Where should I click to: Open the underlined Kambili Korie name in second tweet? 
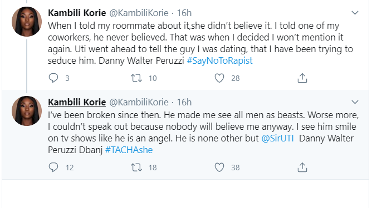click(x=77, y=103)
